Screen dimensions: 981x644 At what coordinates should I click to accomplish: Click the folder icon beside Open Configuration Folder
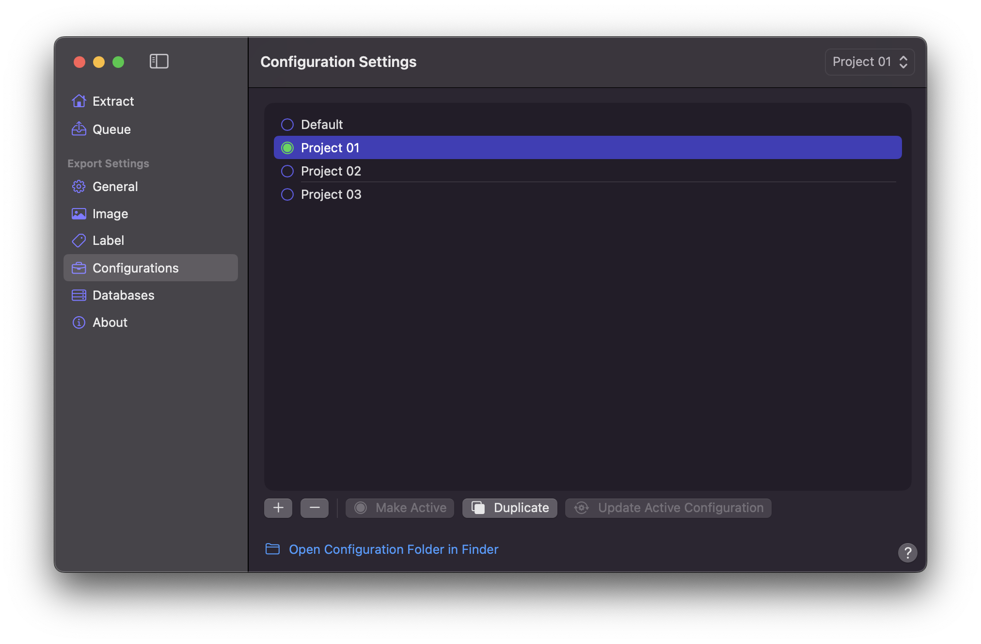click(x=272, y=549)
